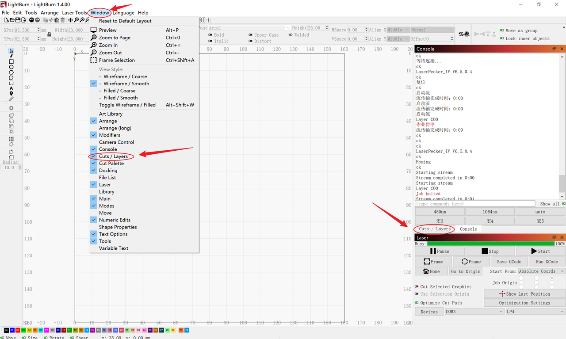Open the LP4 device dropdown

tap(535, 312)
